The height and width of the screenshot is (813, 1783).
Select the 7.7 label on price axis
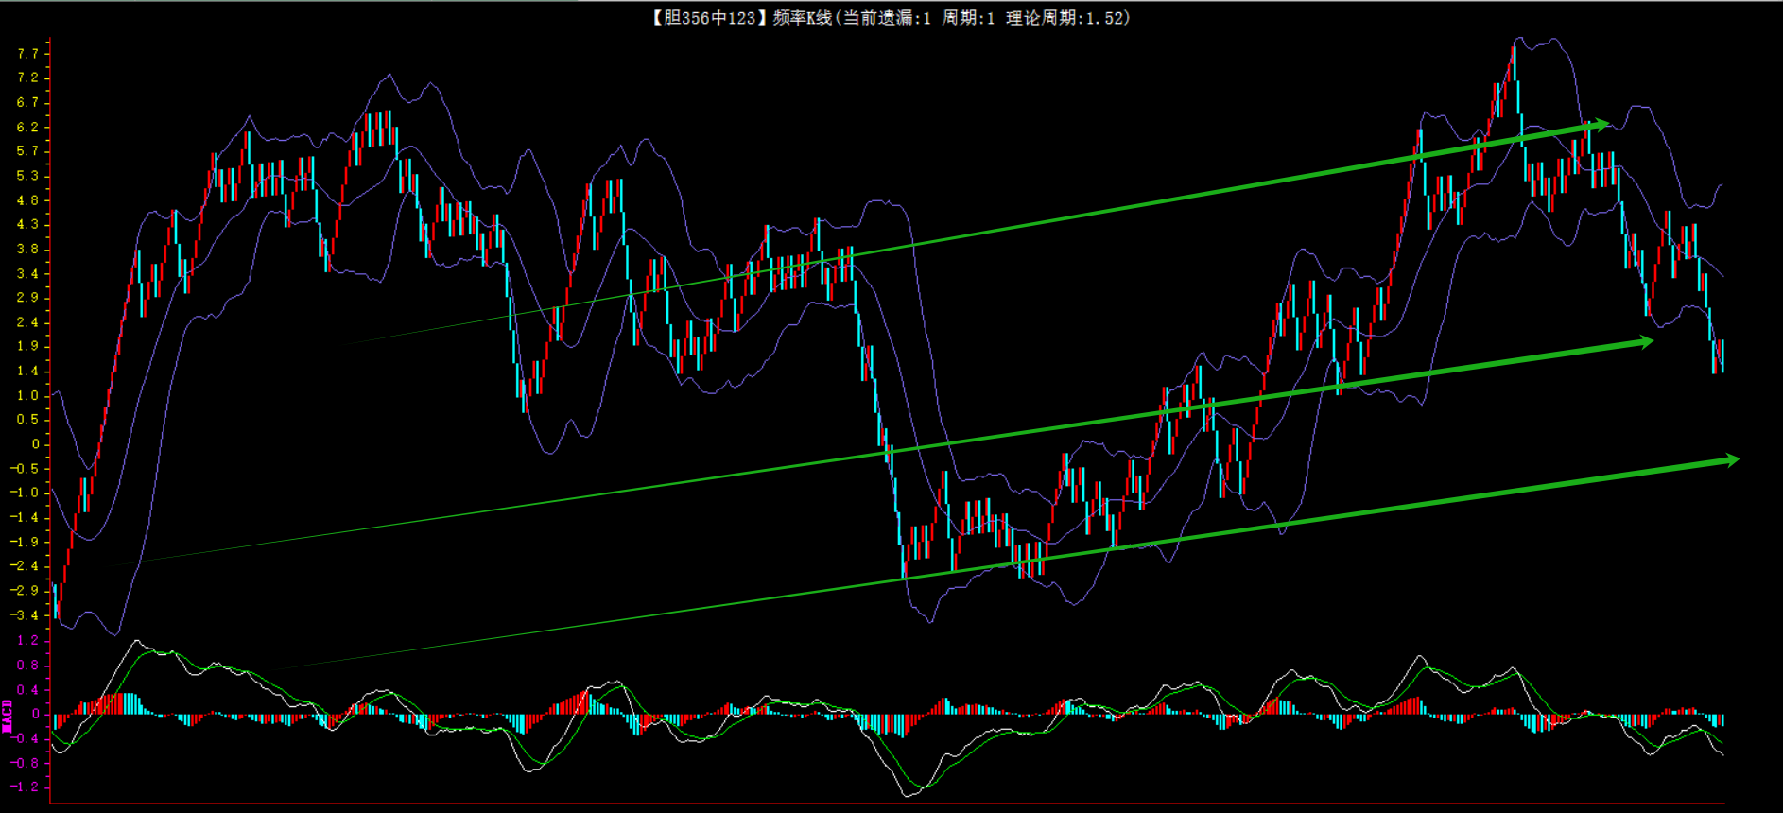pos(27,54)
